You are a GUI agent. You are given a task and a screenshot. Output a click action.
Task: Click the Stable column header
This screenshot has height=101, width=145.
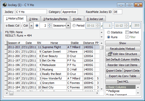pyautogui.click(x=75, y=43)
